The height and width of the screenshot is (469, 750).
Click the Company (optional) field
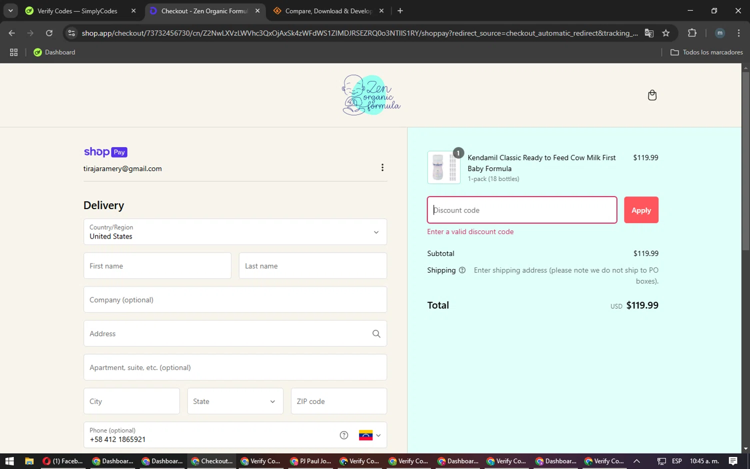(235, 299)
